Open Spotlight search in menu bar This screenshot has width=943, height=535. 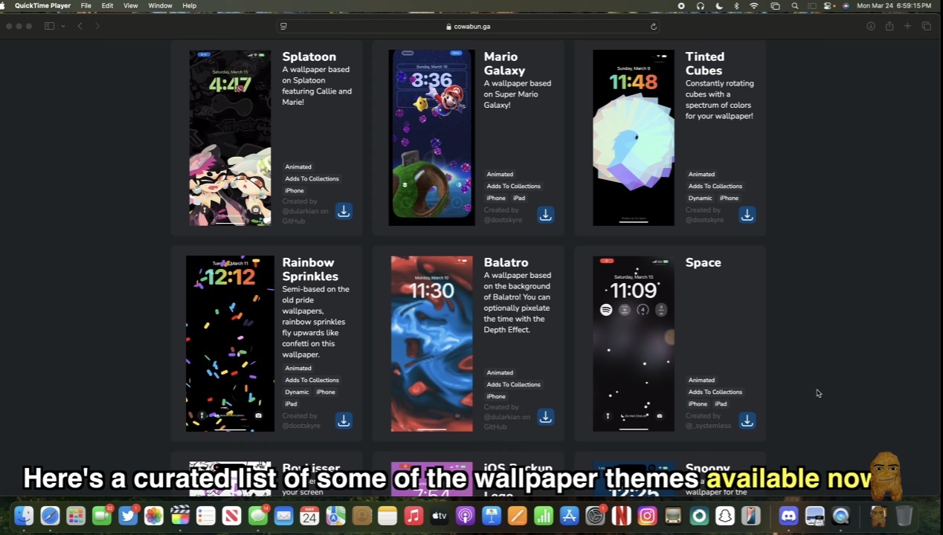(x=795, y=5)
